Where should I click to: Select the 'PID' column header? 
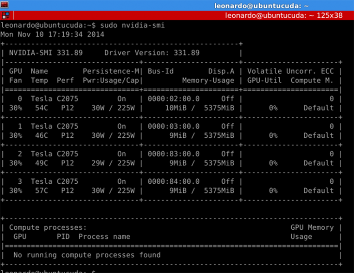coord(63,237)
